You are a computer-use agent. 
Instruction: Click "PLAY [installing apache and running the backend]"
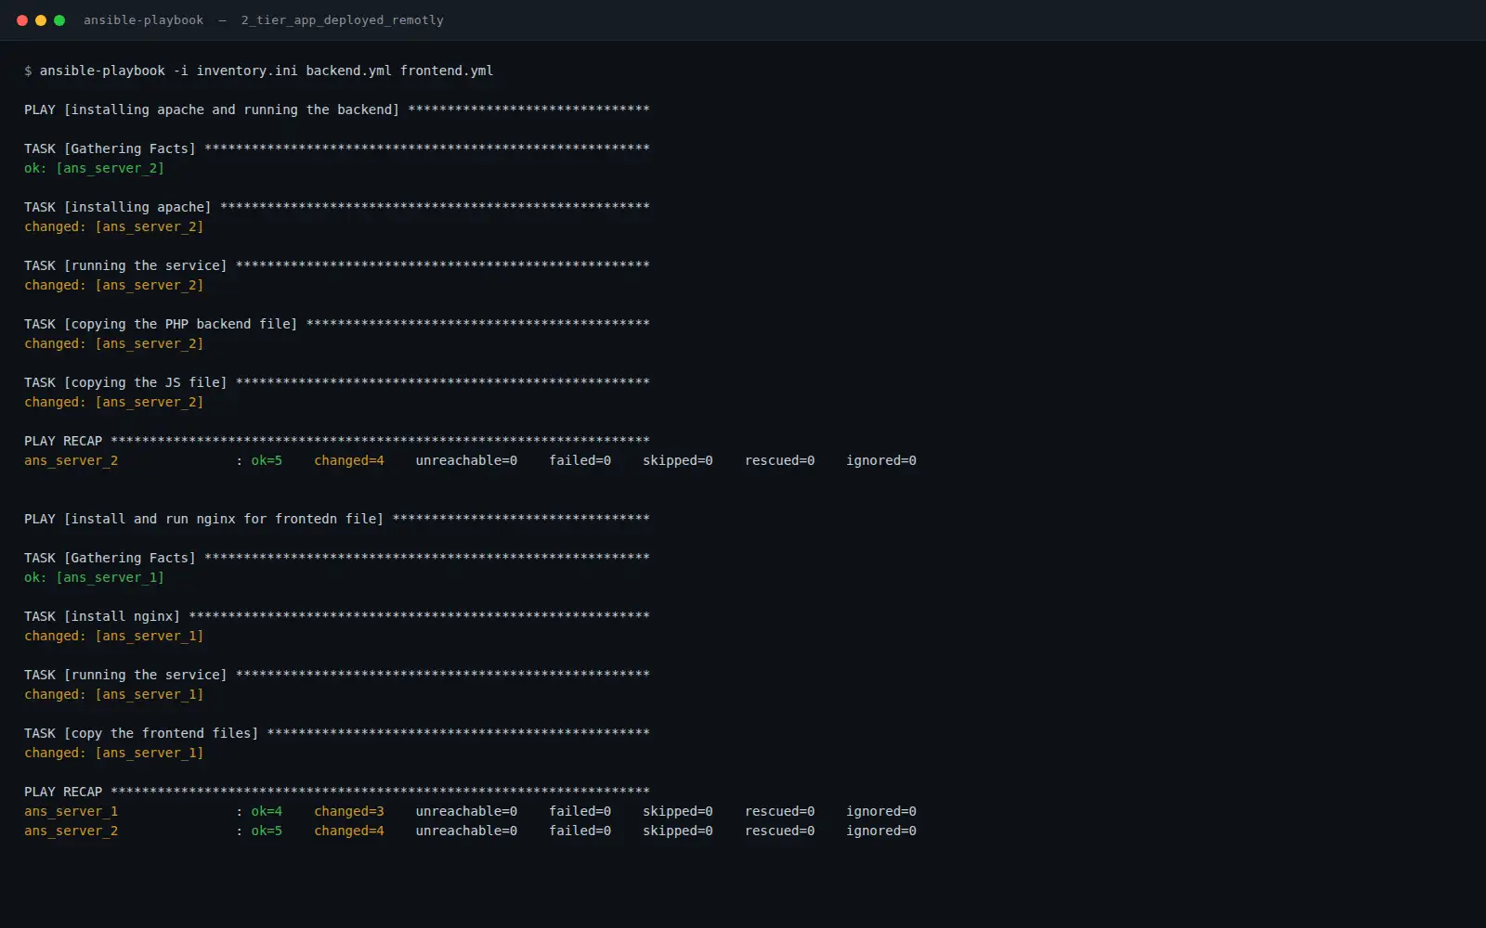point(212,110)
